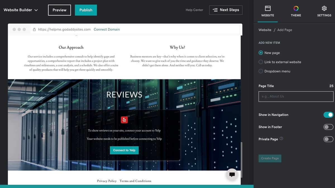Click the Preview button
The image size is (335, 188).
[x=59, y=10]
